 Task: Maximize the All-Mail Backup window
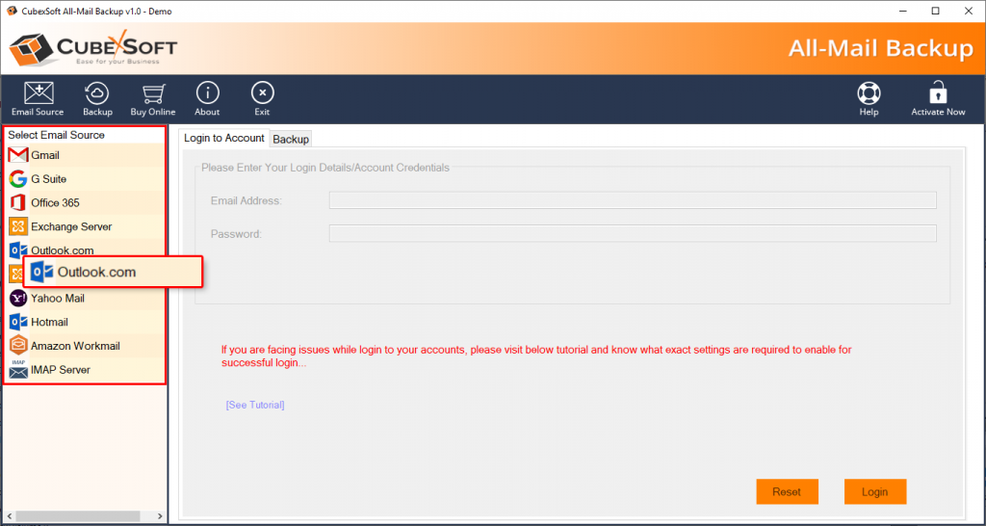pyautogui.click(x=935, y=11)
